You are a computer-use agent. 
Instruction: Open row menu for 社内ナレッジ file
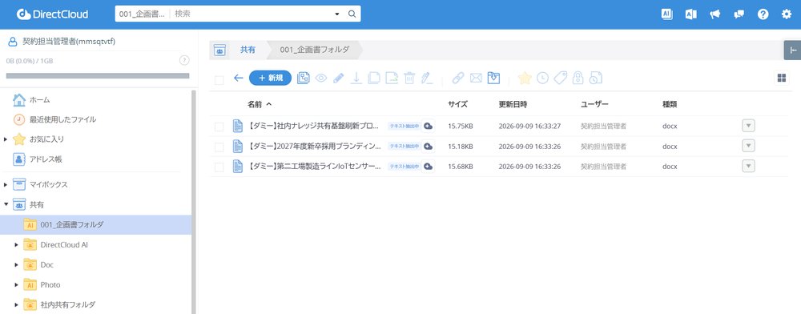tap(748, 126)
